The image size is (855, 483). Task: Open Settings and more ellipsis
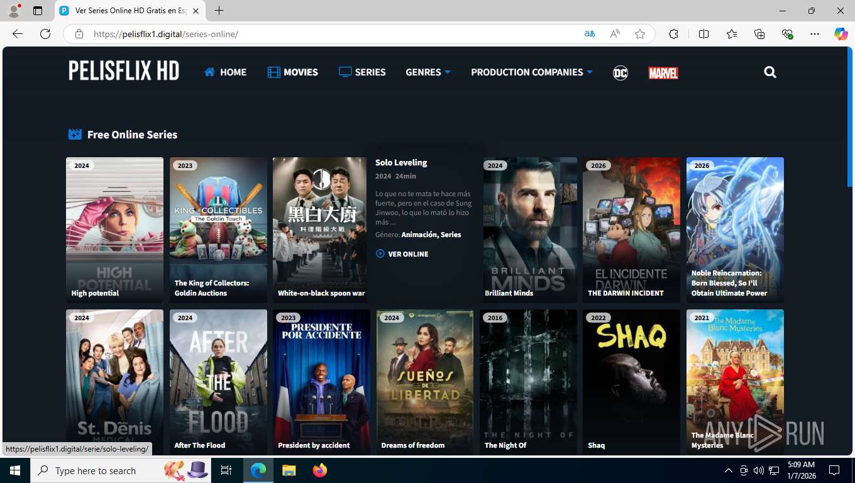click(x=815, y=34)
